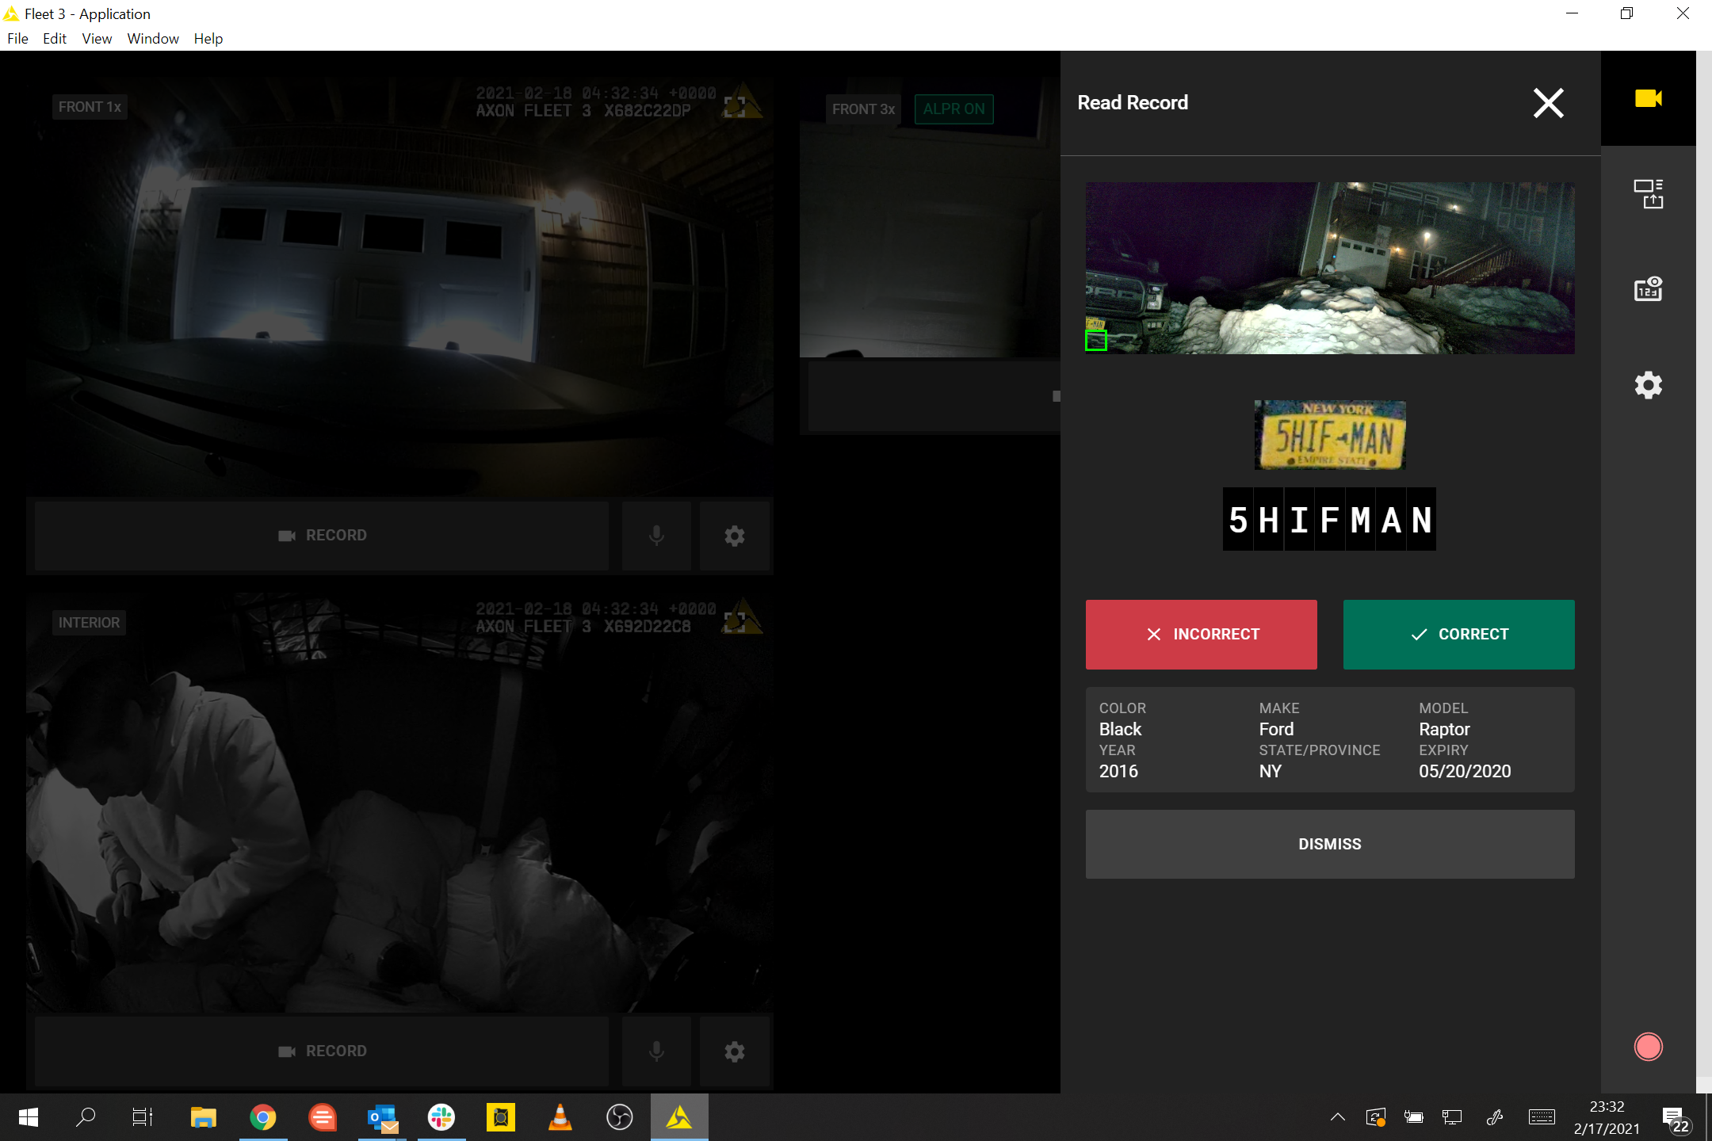The image size is (1712, 1141).
Task: Open the Edit menu
Action: pos(54,38)
